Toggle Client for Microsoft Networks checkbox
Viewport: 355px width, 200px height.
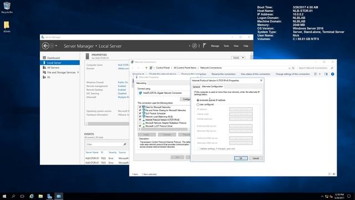click(x=140, y=107)
